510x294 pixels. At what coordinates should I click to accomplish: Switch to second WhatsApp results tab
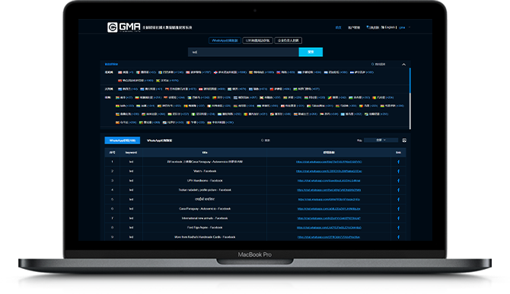pyautogui.click(x=159, y=141)
